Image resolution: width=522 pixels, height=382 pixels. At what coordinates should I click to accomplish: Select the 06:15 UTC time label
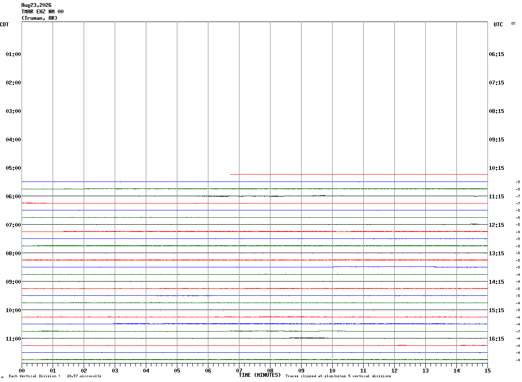pos(497,54)
